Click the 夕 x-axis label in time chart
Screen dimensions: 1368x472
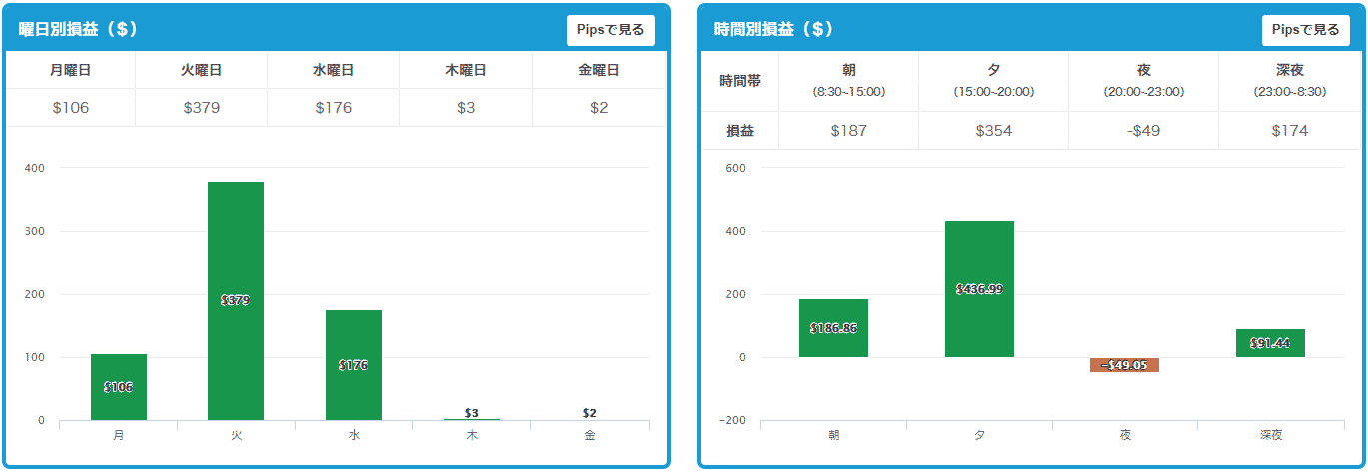979,436
